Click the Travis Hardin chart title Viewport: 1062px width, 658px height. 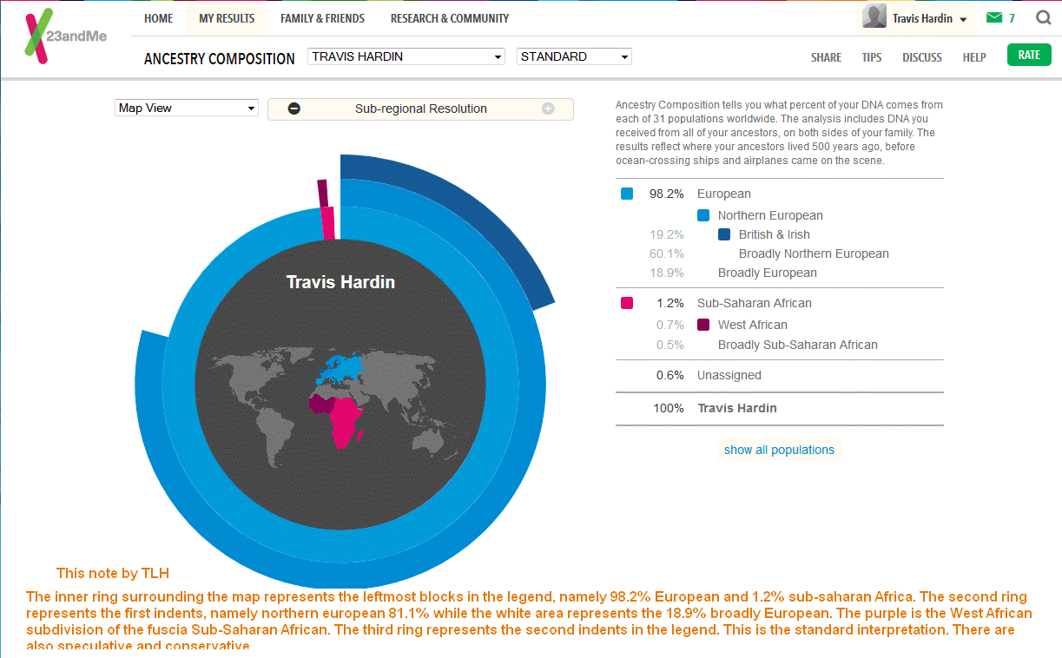340,282
